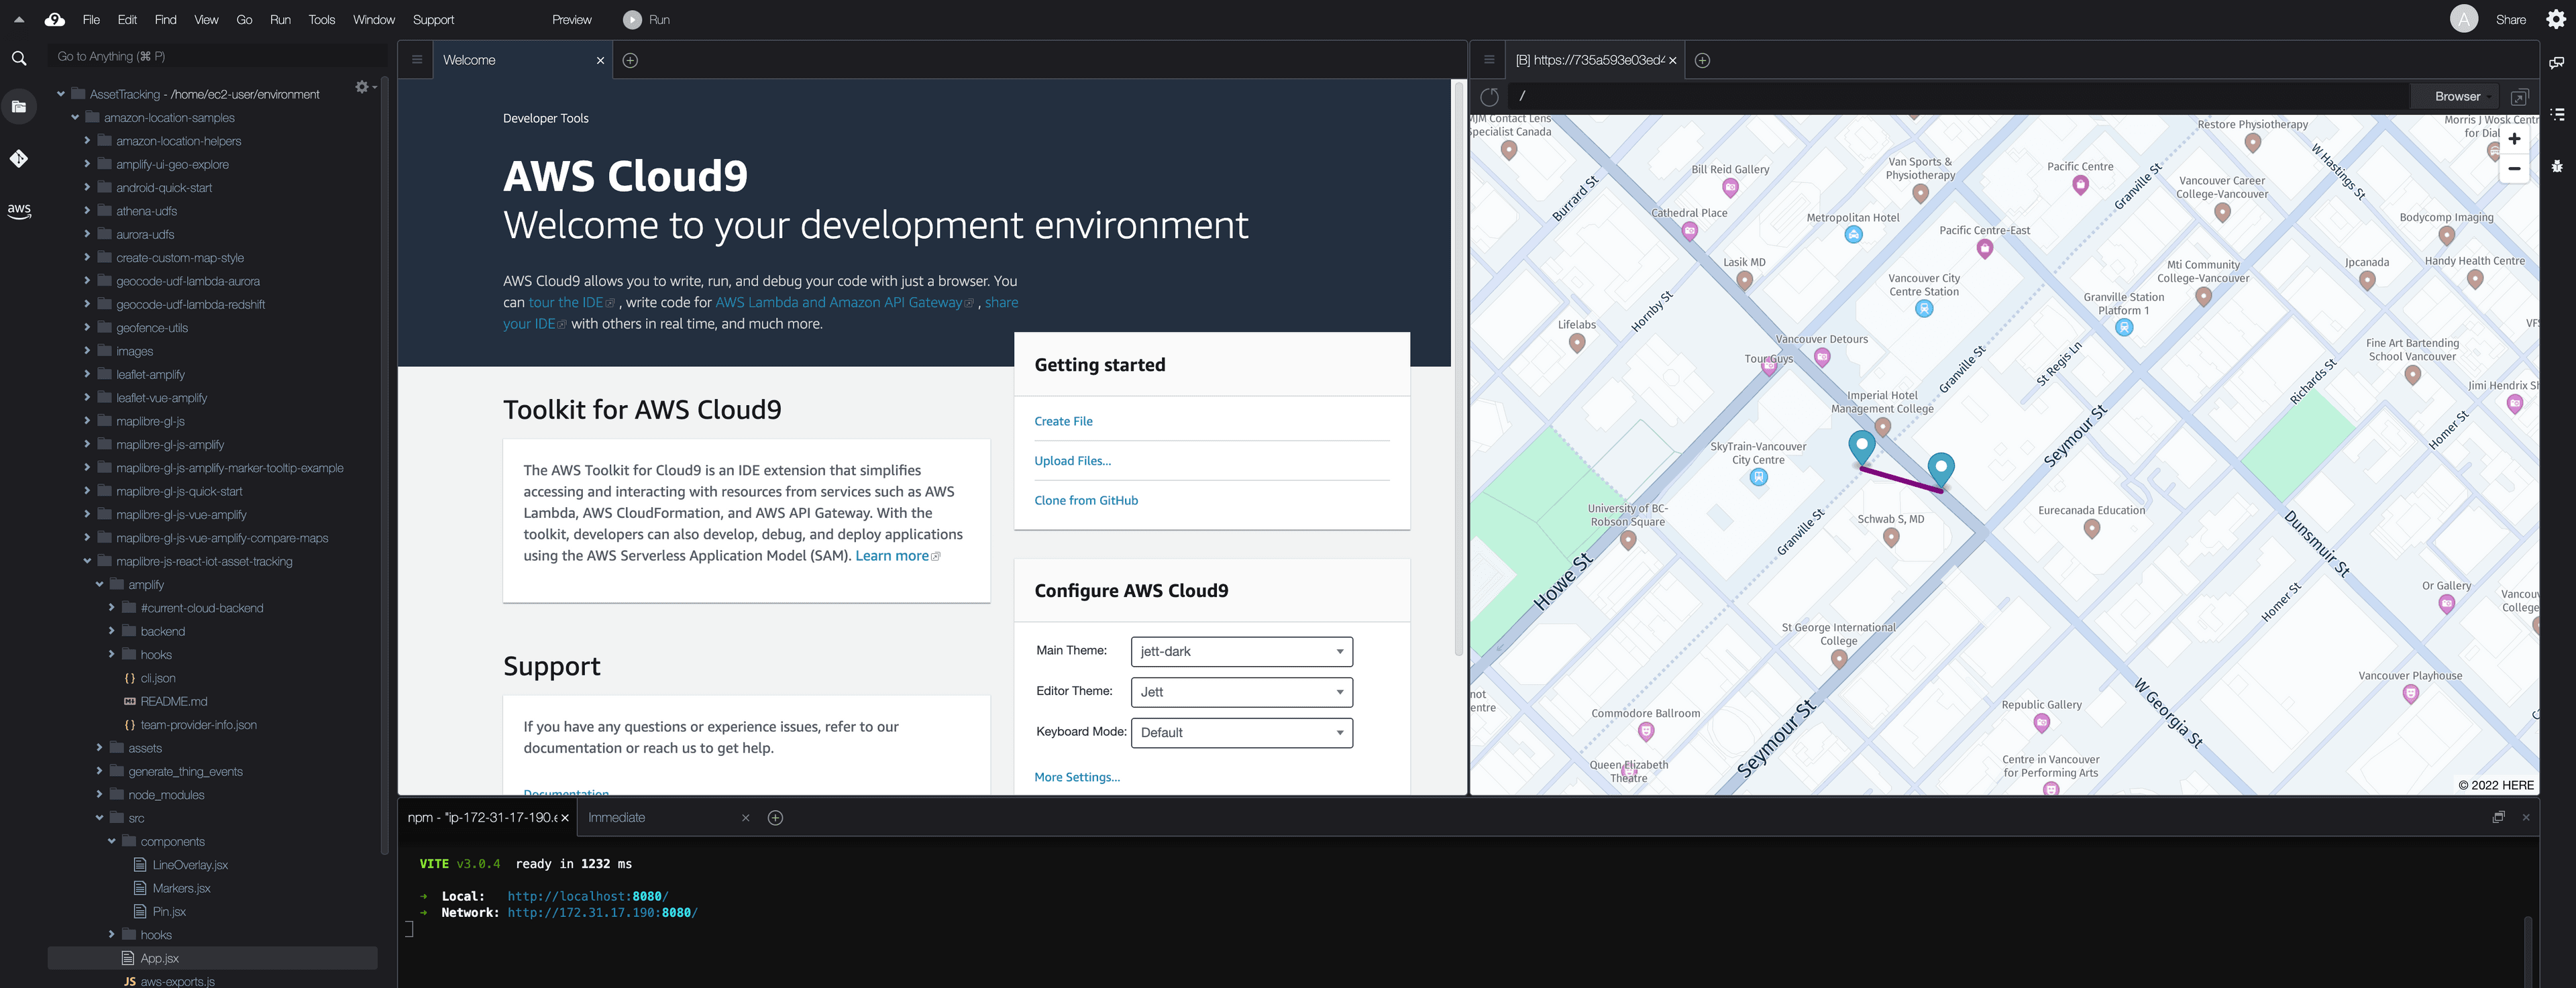Viewport: 2576px width, 988px height.
Task: Open the Collaborate panel icon on right edge
Action: coord(2556,63)
